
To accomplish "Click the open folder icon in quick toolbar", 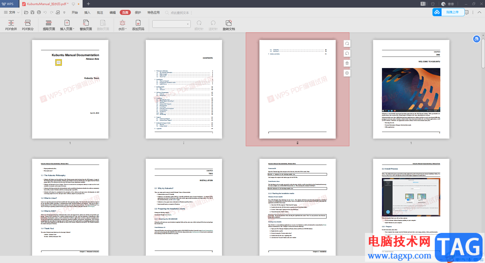I will pos(26,12).
